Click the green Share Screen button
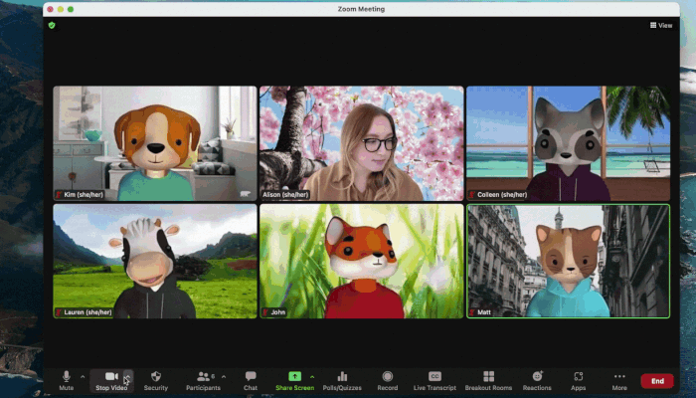 click(x=294, y=379)
